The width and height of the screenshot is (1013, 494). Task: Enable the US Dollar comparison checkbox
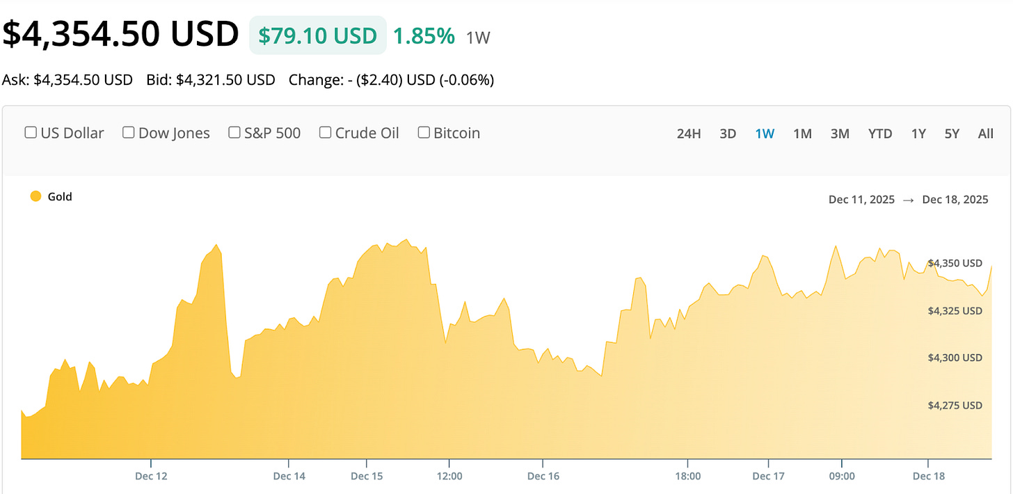pyautogui.click(x=31, y=132)
